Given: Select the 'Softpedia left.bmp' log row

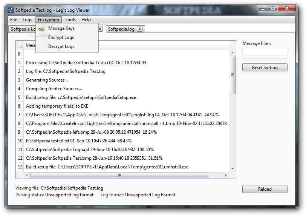Looking at the screenshot, I should 127,132.
